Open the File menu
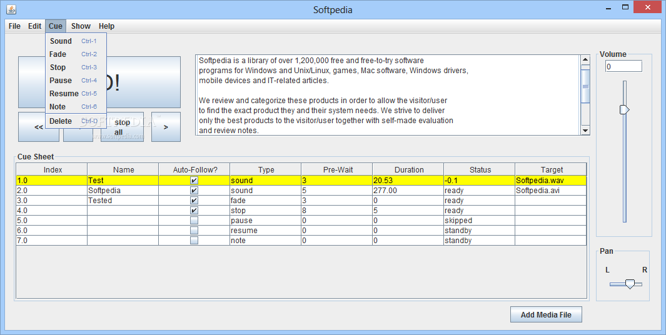The width and height of the screenshot is (666, 335). coord(14,26)
